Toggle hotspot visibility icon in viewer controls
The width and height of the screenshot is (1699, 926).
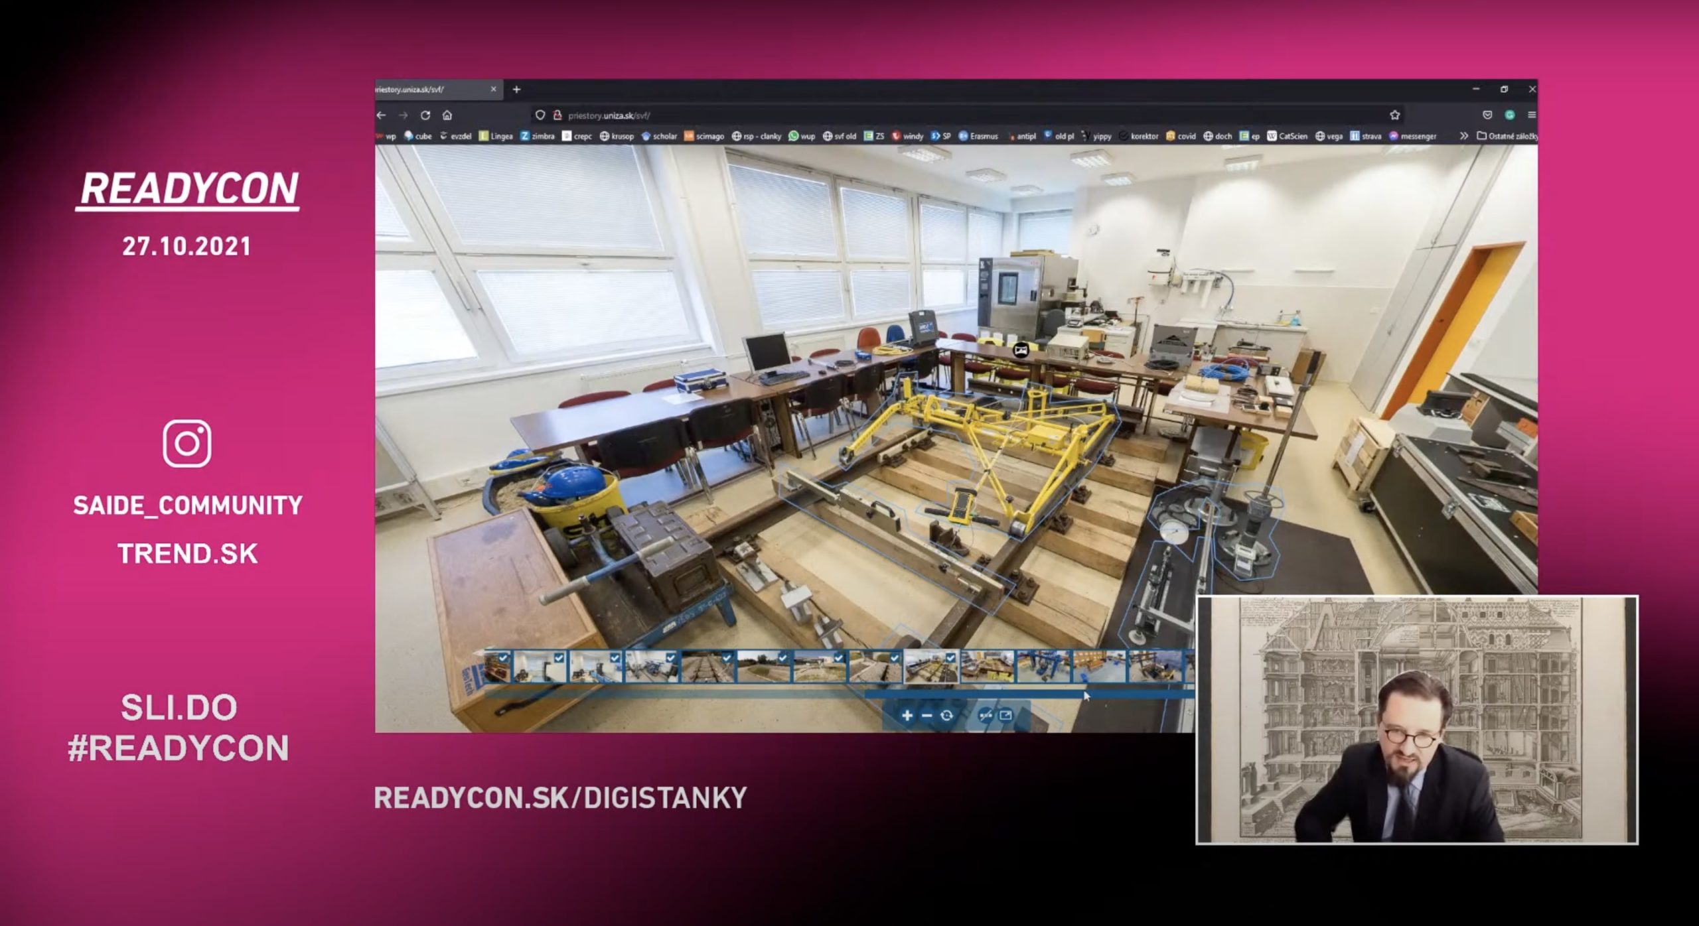986,715
